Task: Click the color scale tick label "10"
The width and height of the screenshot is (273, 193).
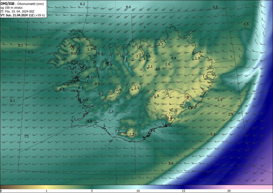Action: tap(138, 191)
